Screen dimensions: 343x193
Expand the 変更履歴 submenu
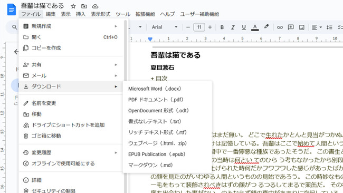(70, 152)
